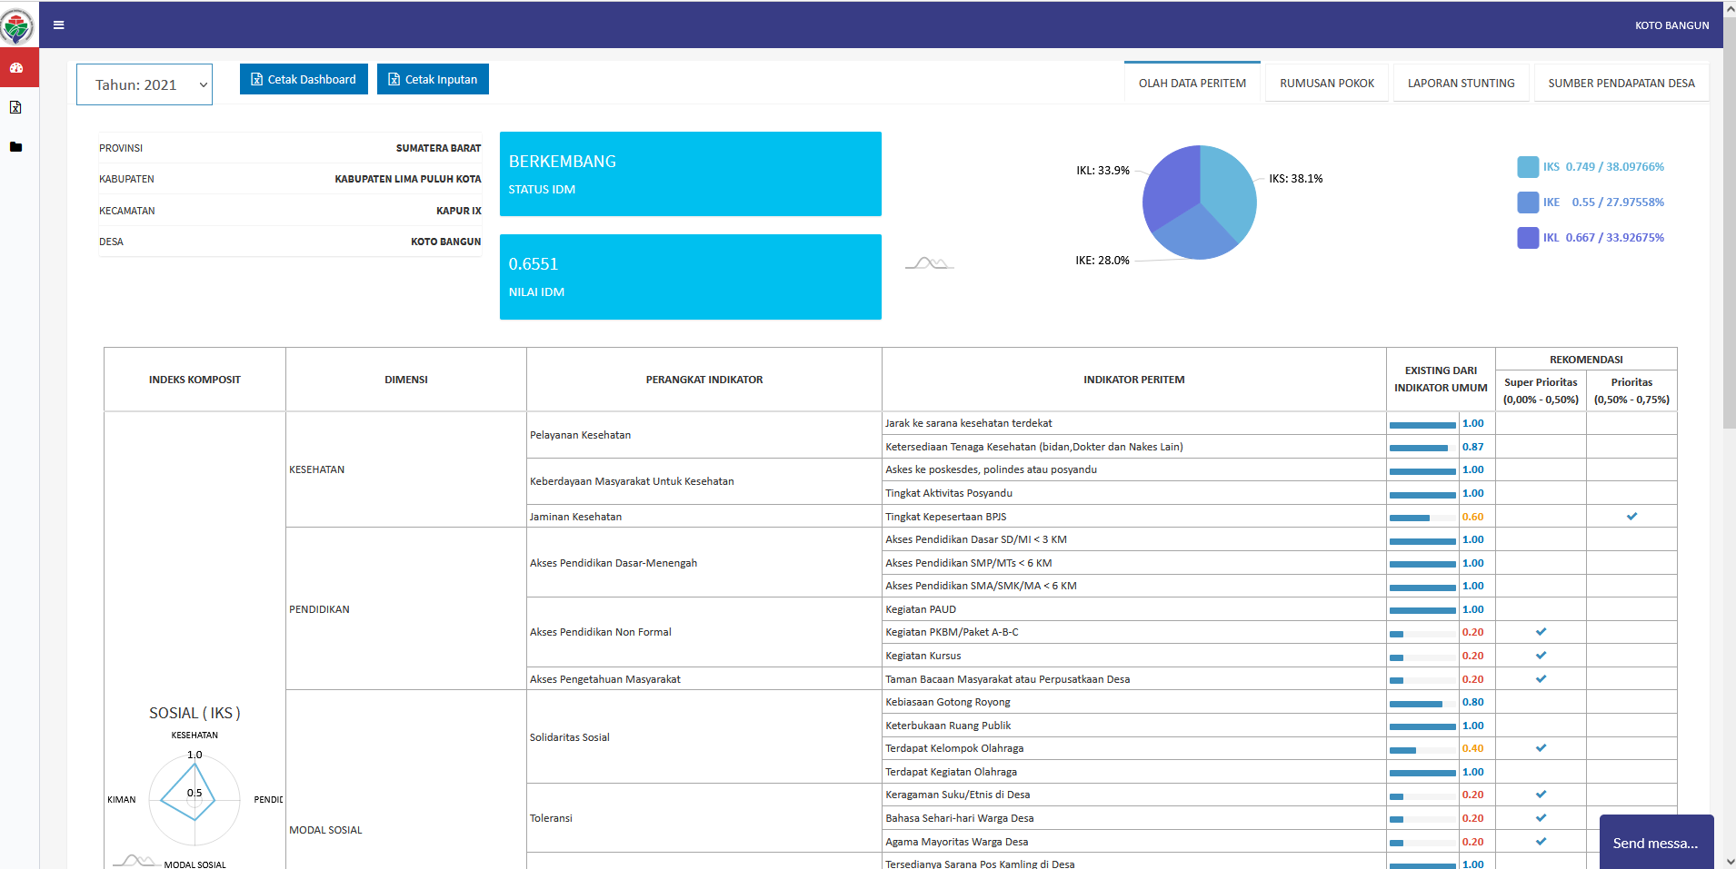Click the Akses Pengetahuan Masyarakat cell
The image size is (1736, 869).
(x=704, y=678)
